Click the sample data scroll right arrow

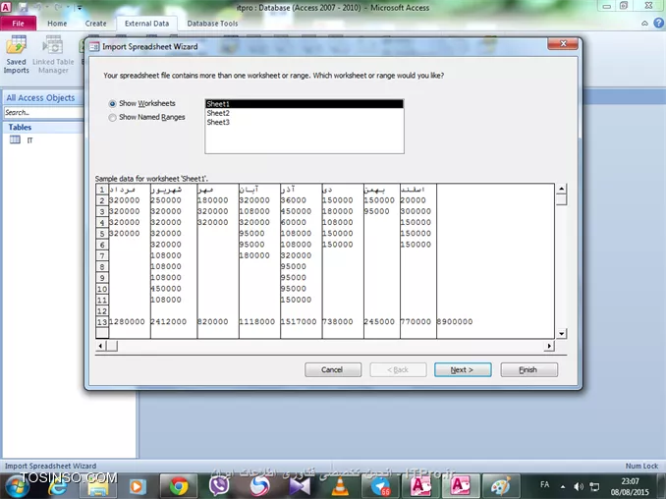point(551,346)
